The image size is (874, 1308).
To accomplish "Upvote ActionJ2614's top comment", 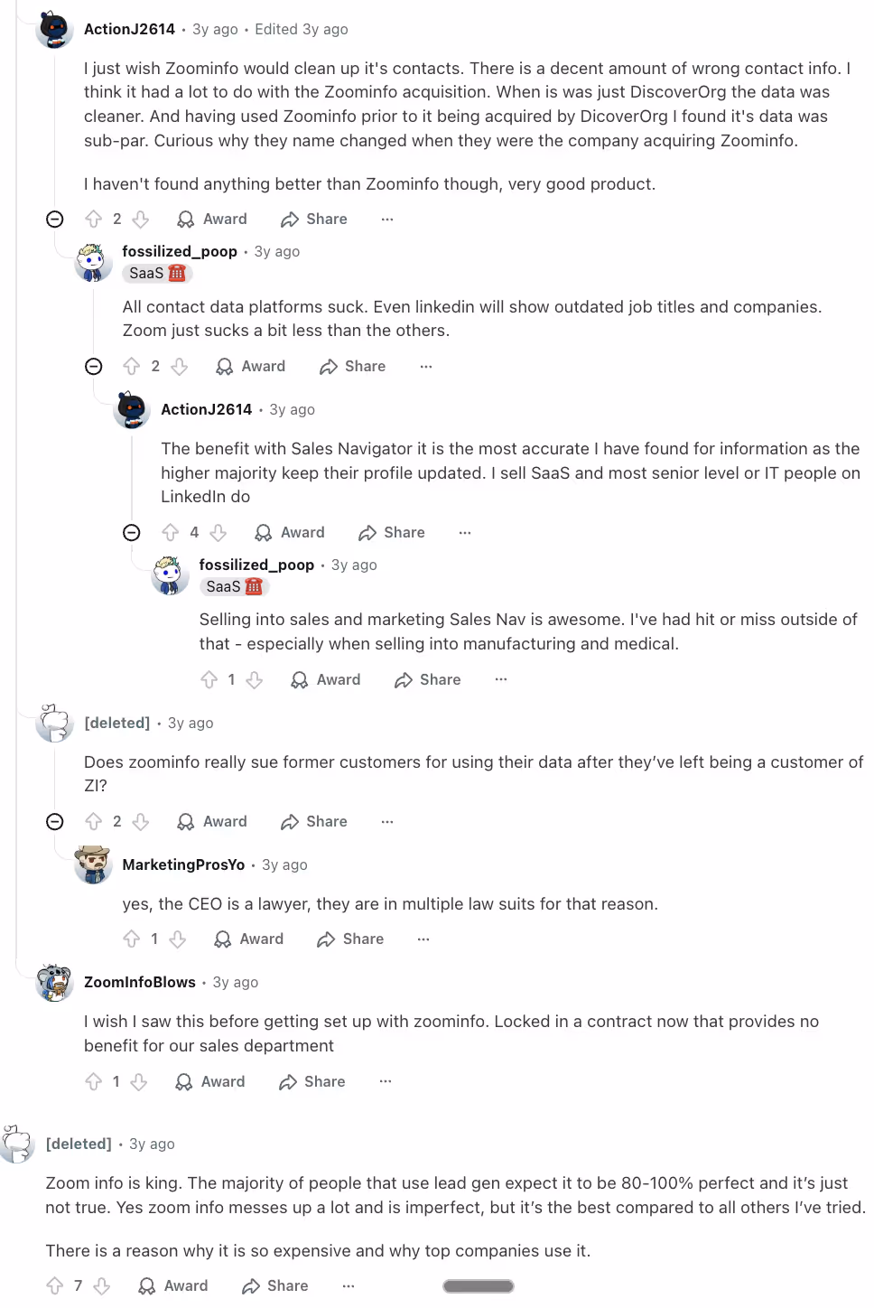I will click(x=95, y=219).
